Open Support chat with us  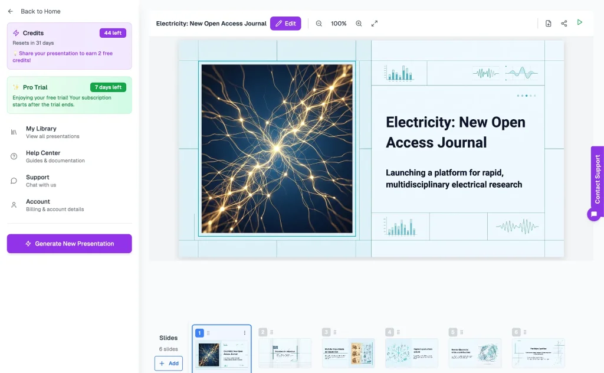[70, 181]
